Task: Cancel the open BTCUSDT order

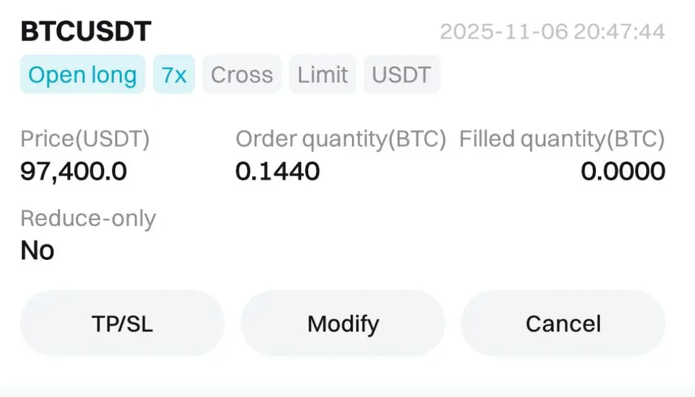Action: point(563,324)
